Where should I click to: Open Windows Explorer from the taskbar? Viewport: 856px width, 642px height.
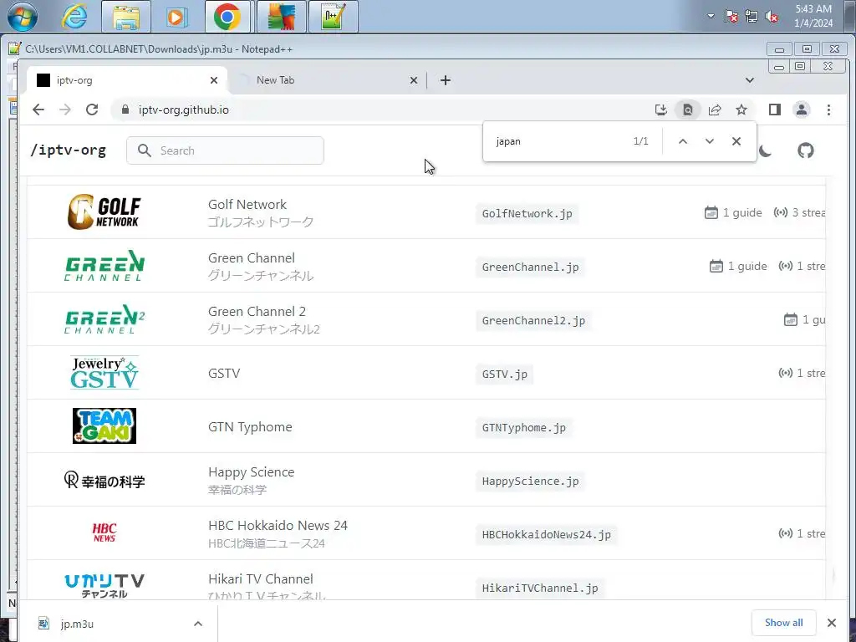point(126,17)
